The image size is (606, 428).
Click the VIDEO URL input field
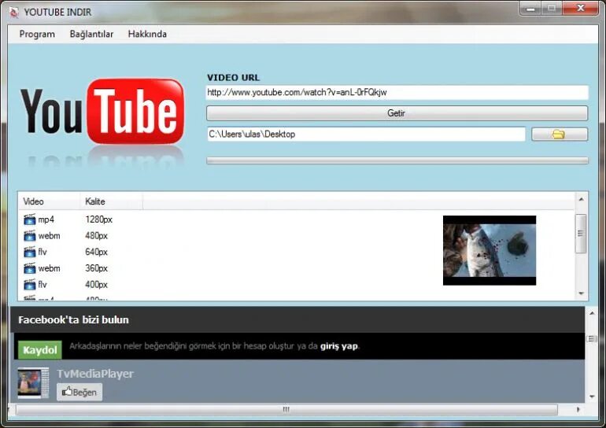point(397,92)
